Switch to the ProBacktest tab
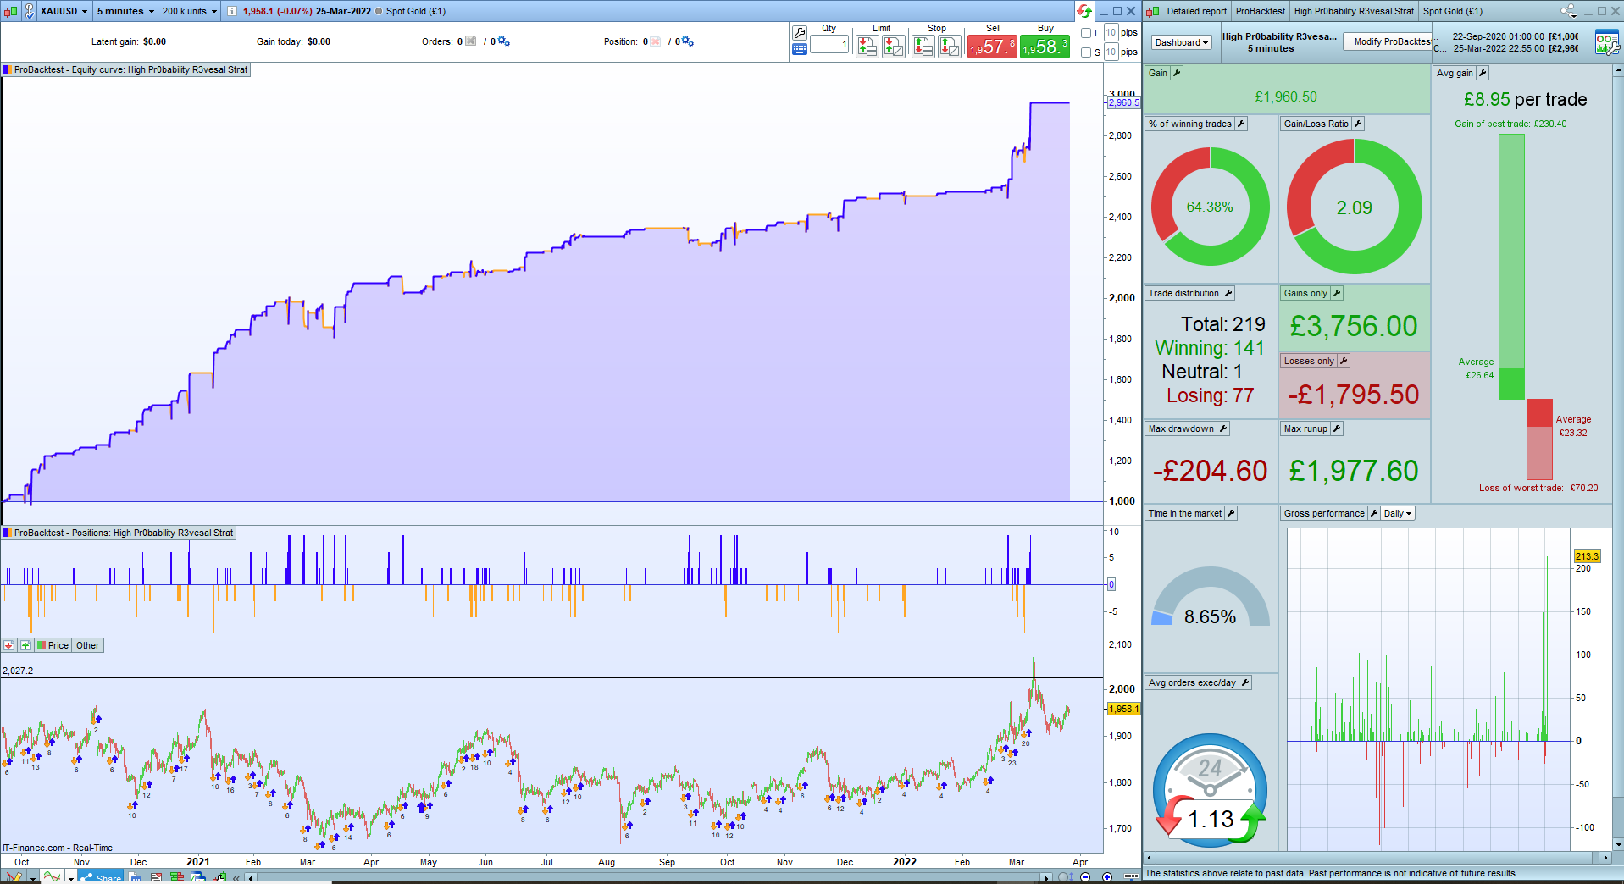The image size is (1624, 884). (x=1260, y=11)
